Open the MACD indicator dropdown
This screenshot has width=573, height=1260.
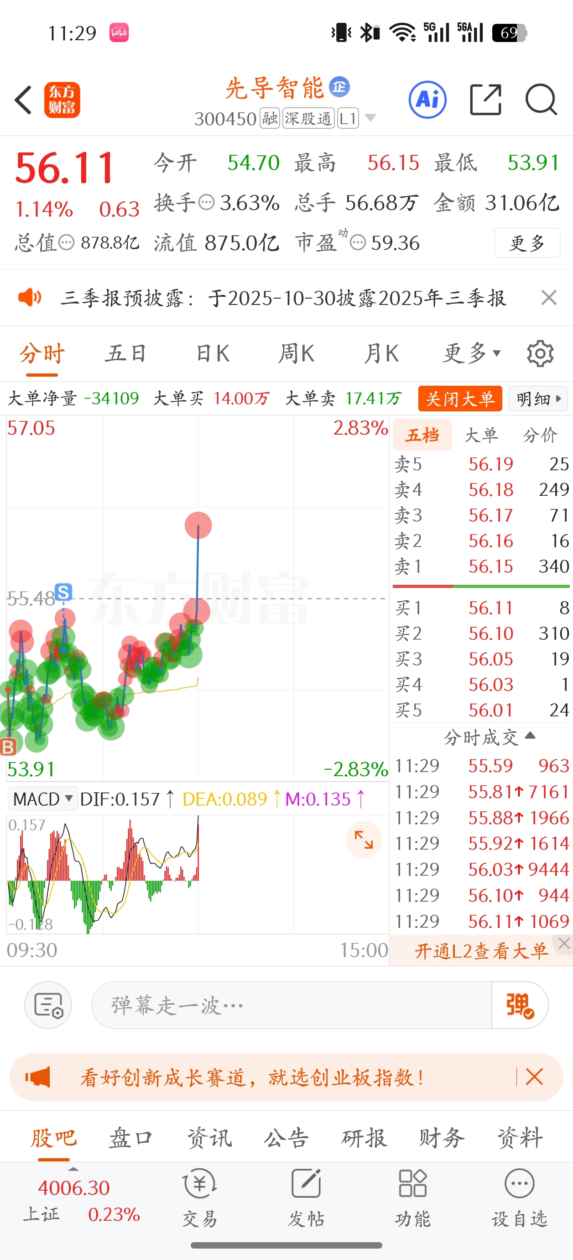click(x=42, y=799)
